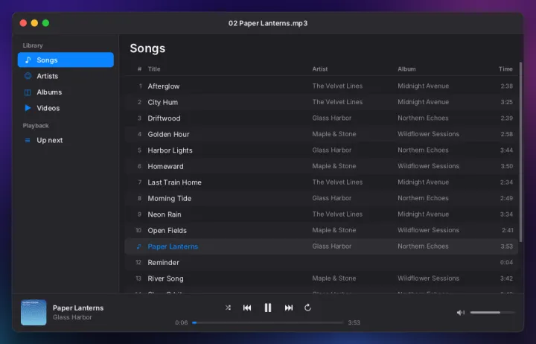Click Paper Lanterns title in the player bar
This screenshot has width=536, height=344.
tap(78, 308)
